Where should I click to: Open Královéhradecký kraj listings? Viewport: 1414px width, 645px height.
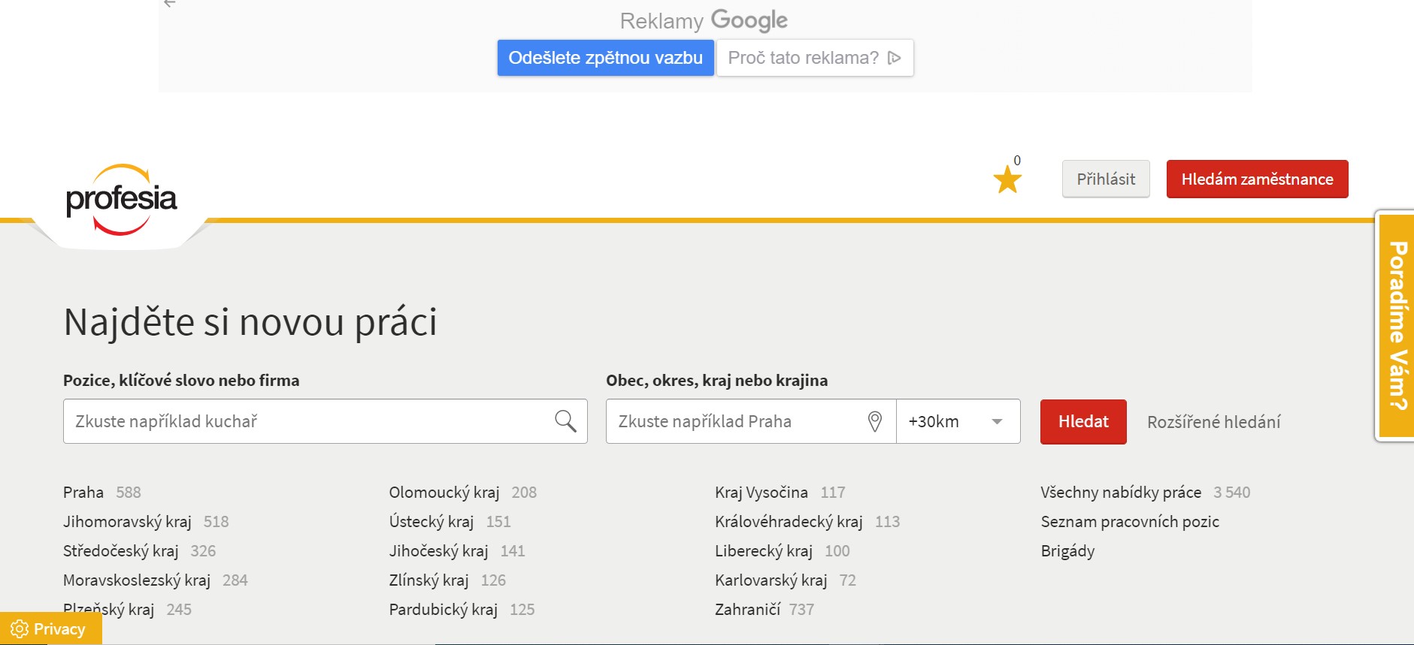(789, 522)
